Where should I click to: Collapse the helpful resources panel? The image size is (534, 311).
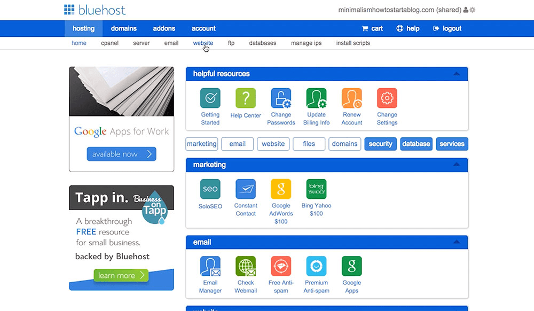456,74
